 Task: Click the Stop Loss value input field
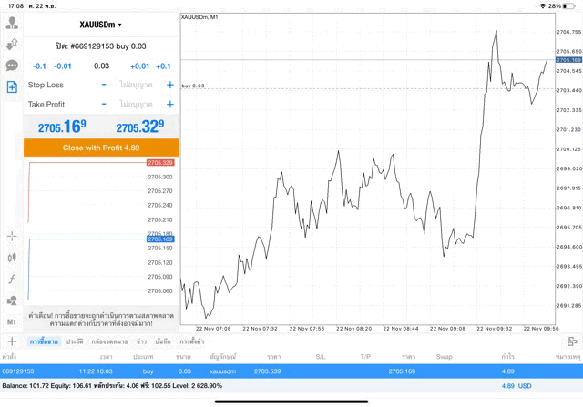pos(137,85)
